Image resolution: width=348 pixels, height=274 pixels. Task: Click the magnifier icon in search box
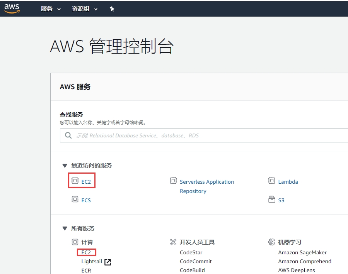click(x=68, y=135)
